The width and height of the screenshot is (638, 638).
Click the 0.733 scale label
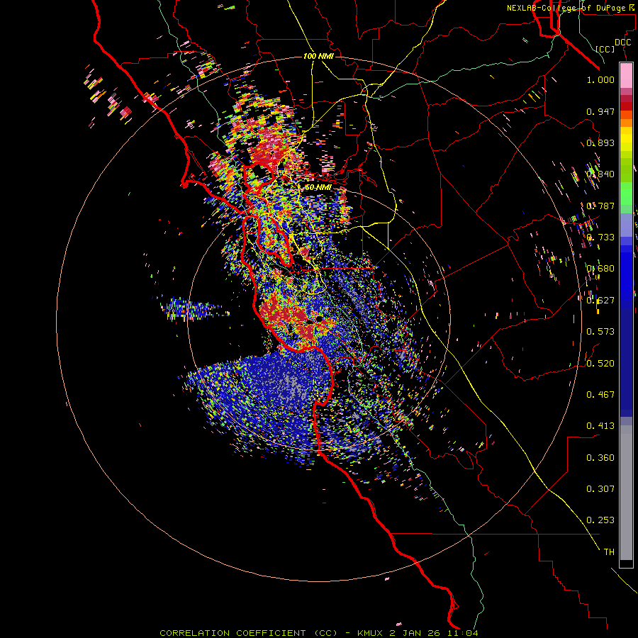click(x=600, y=237)
